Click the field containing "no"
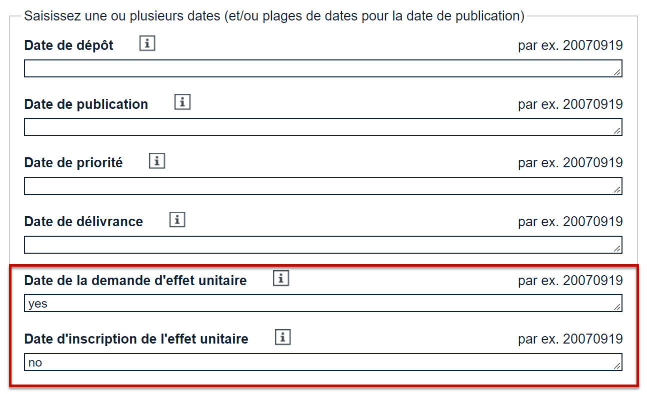The width and height of the screenshot is (647, 394). [x=320, y=362]
